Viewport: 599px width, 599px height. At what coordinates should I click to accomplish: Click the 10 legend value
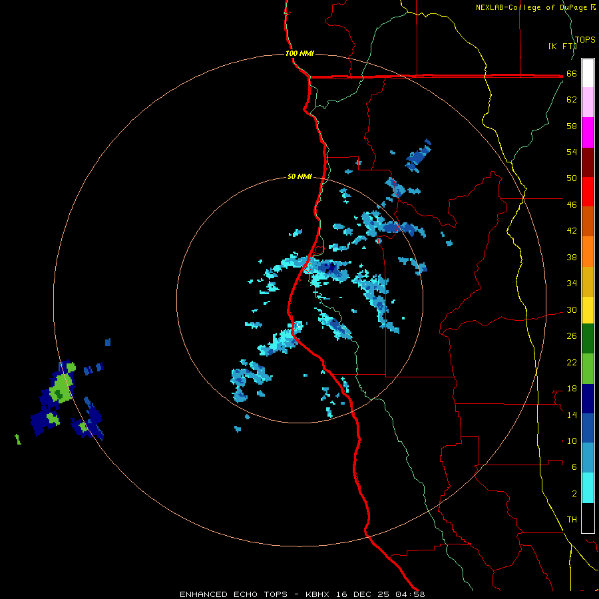coord(572,441)
